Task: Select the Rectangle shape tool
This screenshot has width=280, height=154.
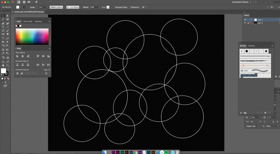Action: point(3,31)
